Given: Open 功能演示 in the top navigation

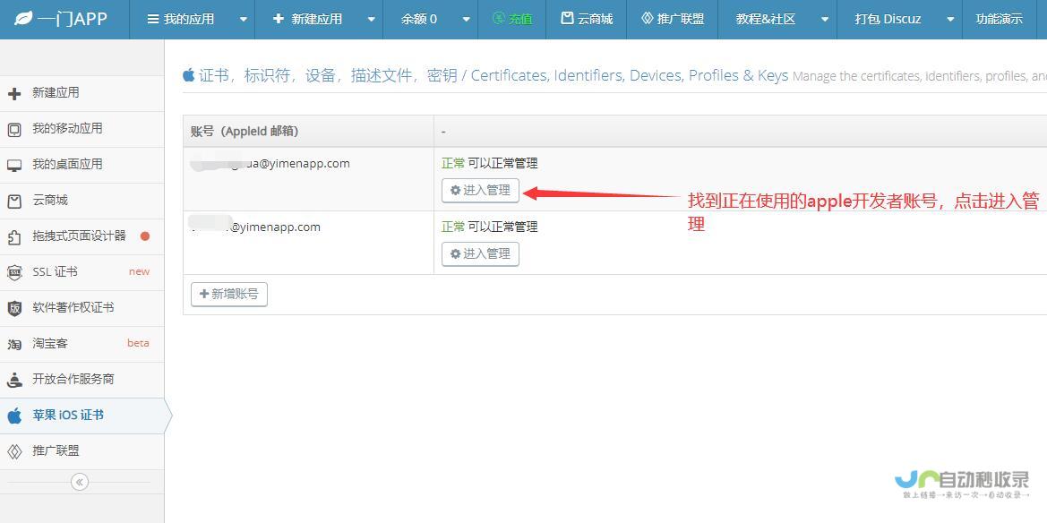Looking at the screenshot, I should [x=999, y=20].
